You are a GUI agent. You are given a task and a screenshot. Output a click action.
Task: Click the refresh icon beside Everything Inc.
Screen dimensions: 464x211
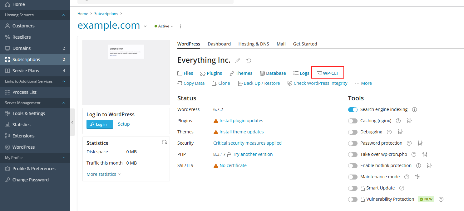249,60
